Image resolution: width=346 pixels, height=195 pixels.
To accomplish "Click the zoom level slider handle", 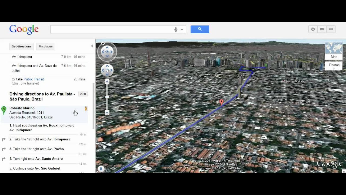I will (x=107, y=97).
